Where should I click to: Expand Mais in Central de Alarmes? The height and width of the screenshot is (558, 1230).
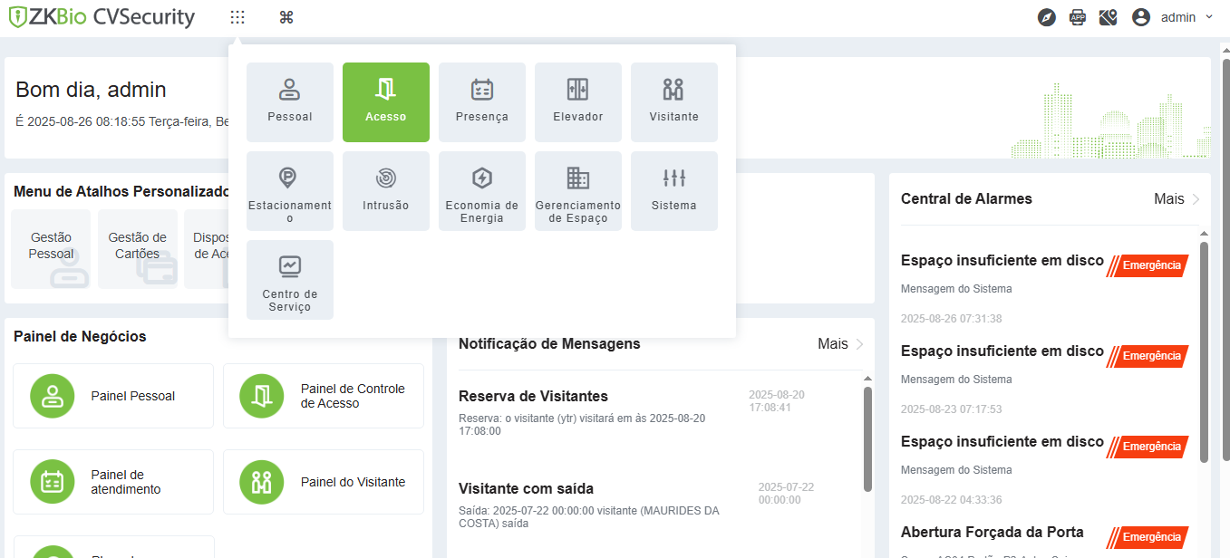(x=1177, y=199)
